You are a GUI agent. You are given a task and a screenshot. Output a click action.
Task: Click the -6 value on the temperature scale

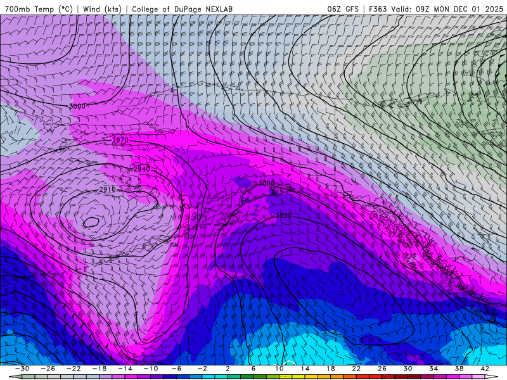(176, 369)
